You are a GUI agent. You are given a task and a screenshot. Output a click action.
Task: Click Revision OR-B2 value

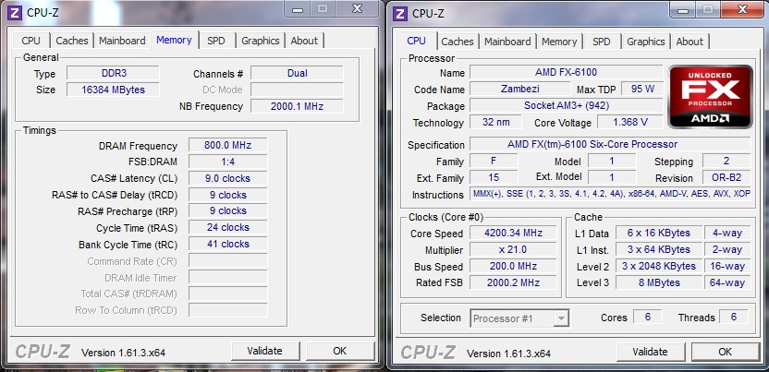pyautogui.click(x=726, y=177)
